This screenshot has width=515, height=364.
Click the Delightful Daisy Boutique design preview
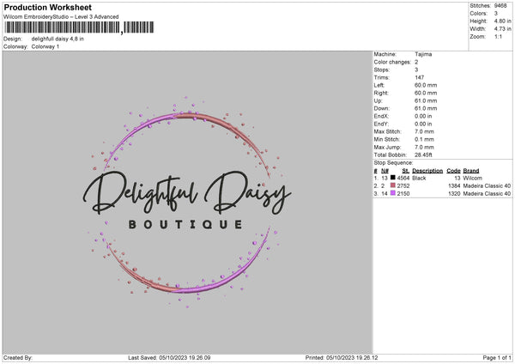point(187,202)
